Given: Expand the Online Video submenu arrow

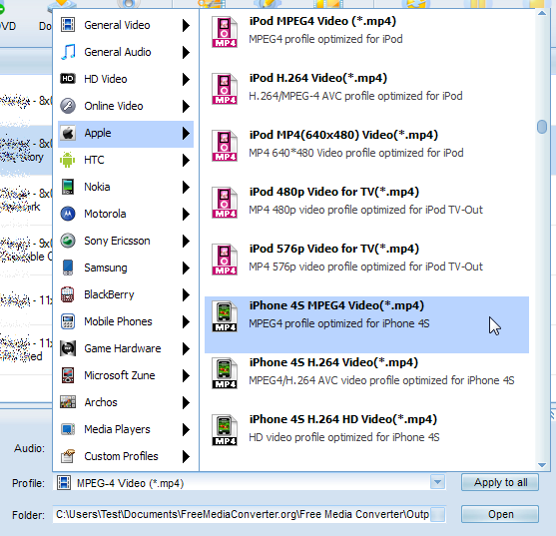Looking at the screenshot, I should tap(186, 106).
